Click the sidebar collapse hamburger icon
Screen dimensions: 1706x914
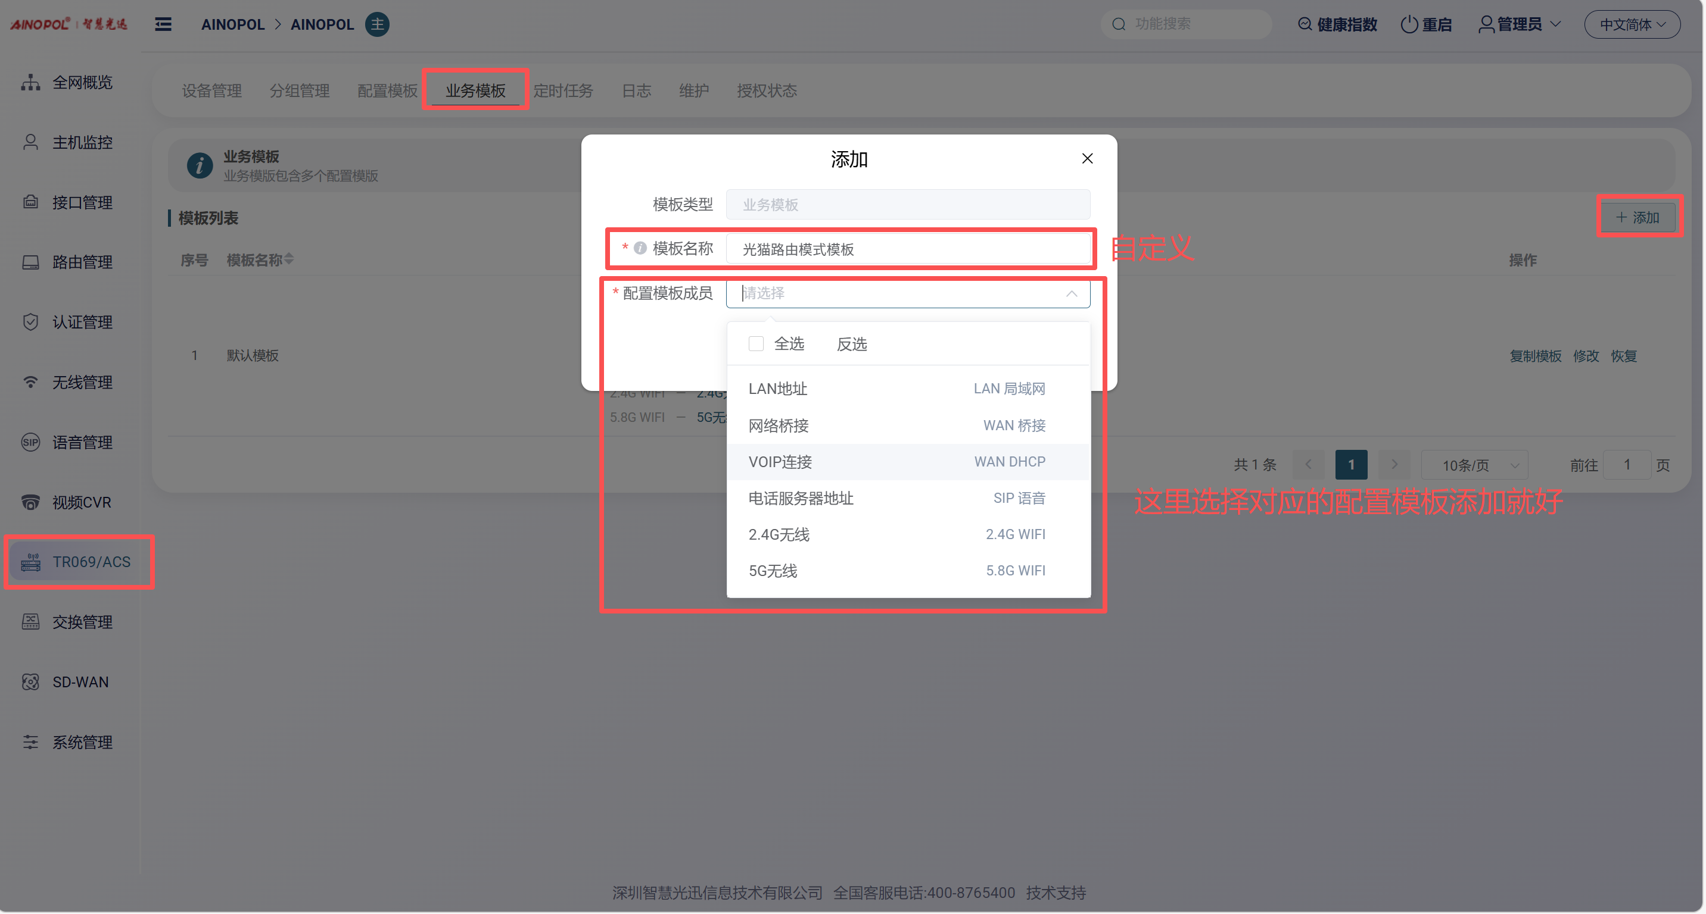163,24
